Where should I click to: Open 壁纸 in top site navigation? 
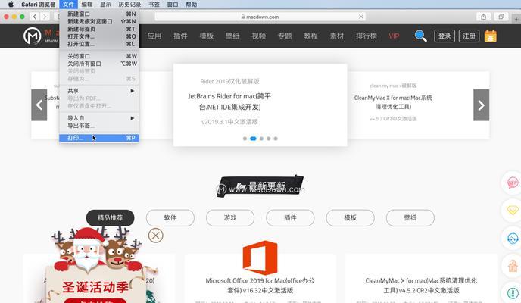point(232,36)
